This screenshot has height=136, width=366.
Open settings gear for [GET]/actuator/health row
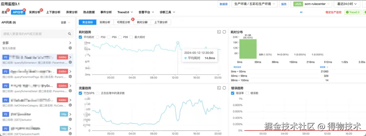[x=70, y=134]
